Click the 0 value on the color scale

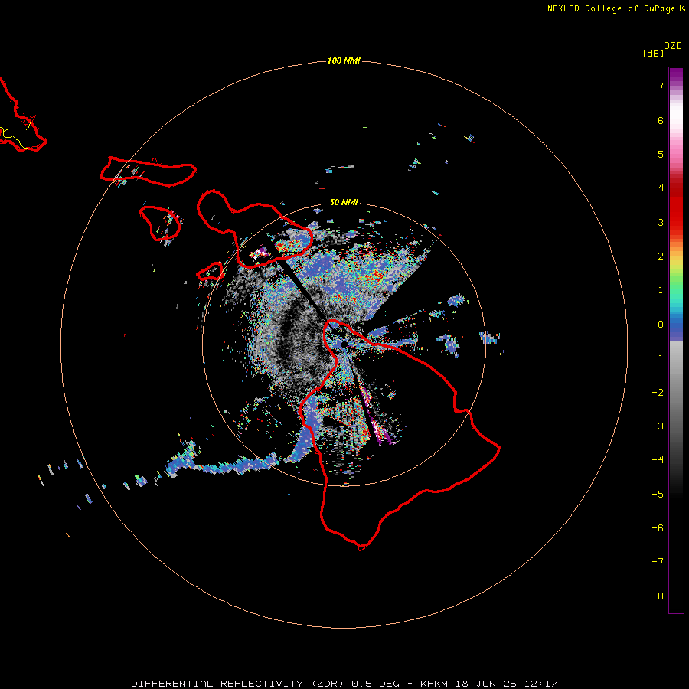(x=661, y=325)
